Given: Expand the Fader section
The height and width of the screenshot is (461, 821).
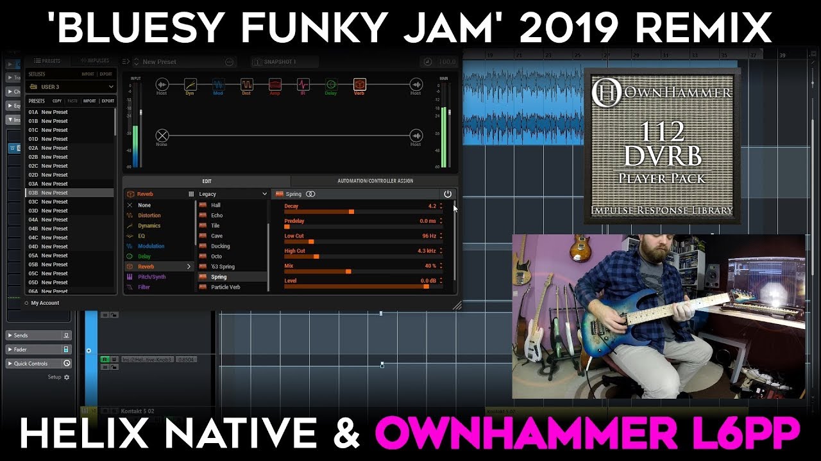Looking at the screenshot, I should click(x=10, y=350).
